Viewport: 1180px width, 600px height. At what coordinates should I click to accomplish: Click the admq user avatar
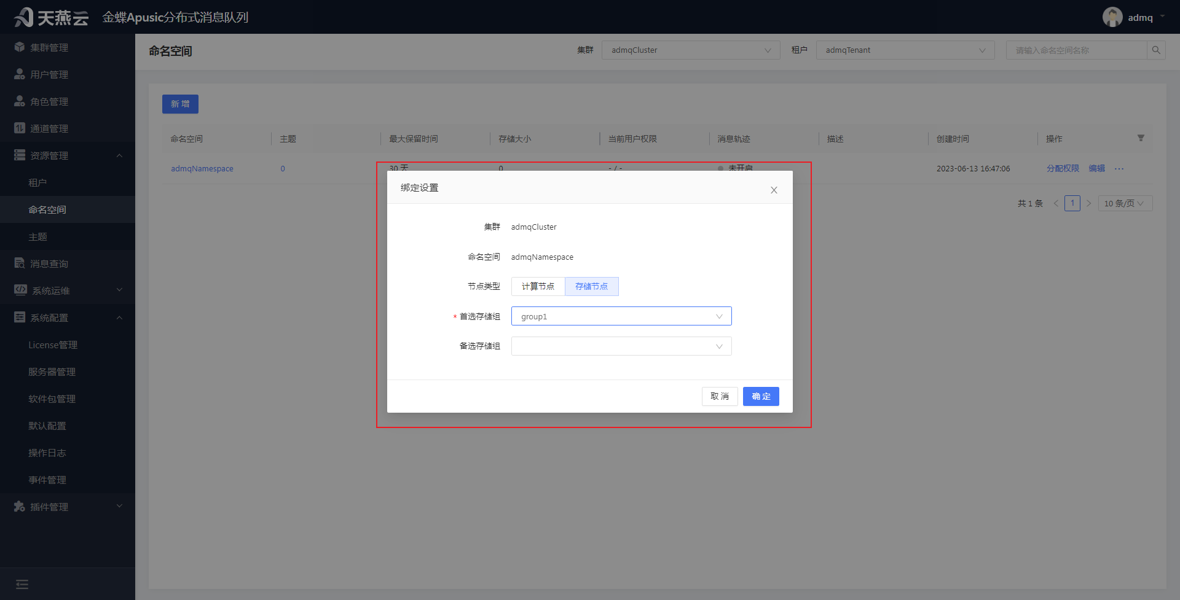[x=1112, y=17]
